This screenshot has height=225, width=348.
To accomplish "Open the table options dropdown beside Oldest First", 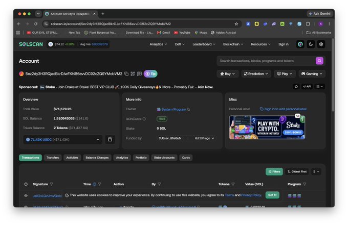I will click(x=316, y=171).
